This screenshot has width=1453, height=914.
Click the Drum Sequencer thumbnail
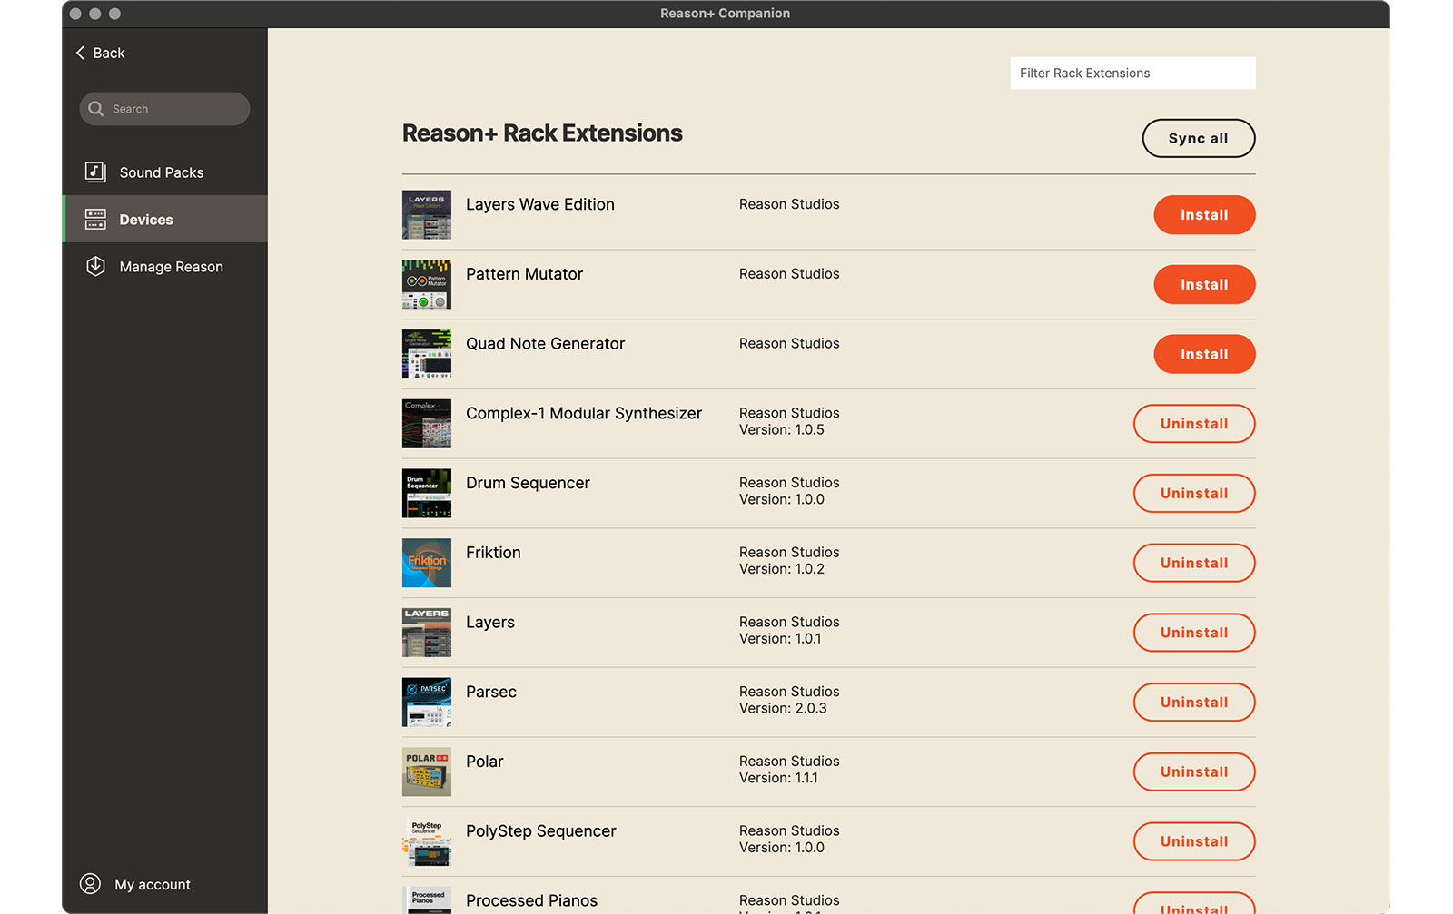point(427,493)
